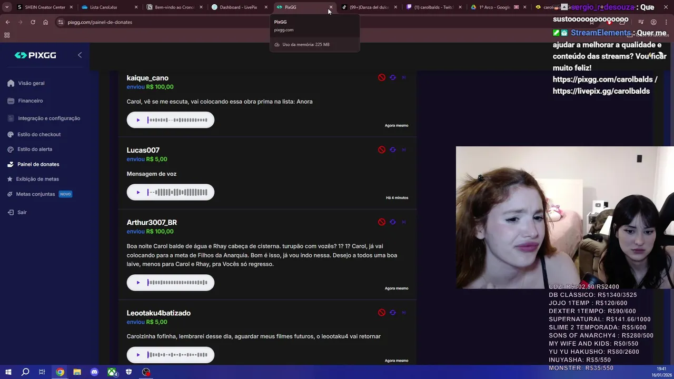Go to browser home page
674x379 pixels.
click(45, 22)
